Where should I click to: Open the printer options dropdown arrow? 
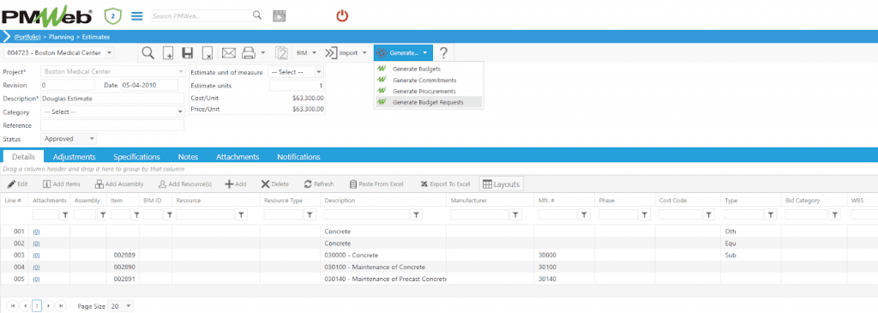coord(263,53)
